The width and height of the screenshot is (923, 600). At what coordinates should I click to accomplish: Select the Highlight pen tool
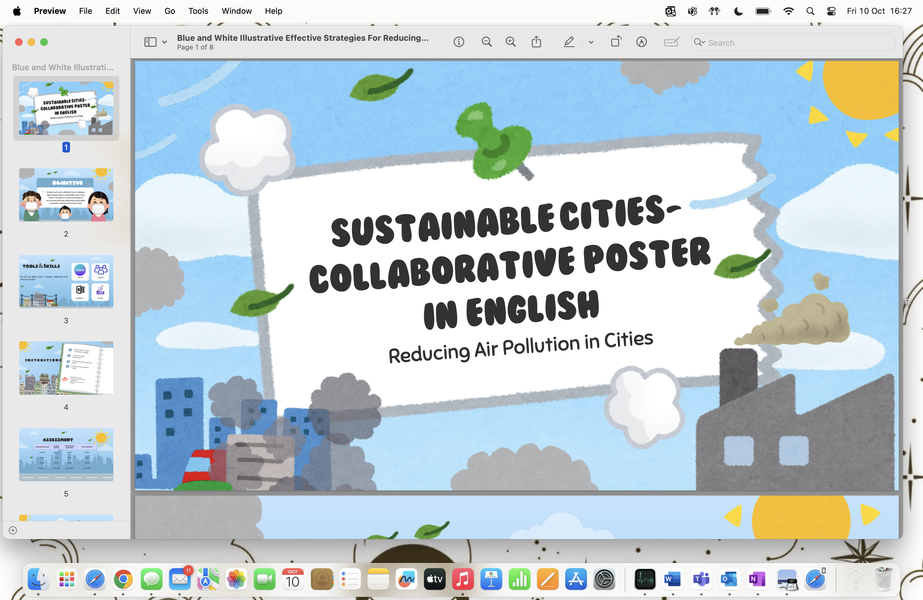pos(569,42)
